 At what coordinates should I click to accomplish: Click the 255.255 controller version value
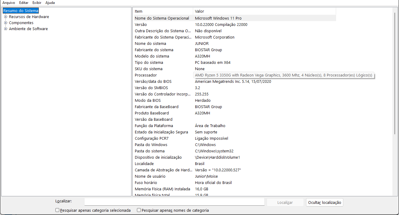[202, 94]
